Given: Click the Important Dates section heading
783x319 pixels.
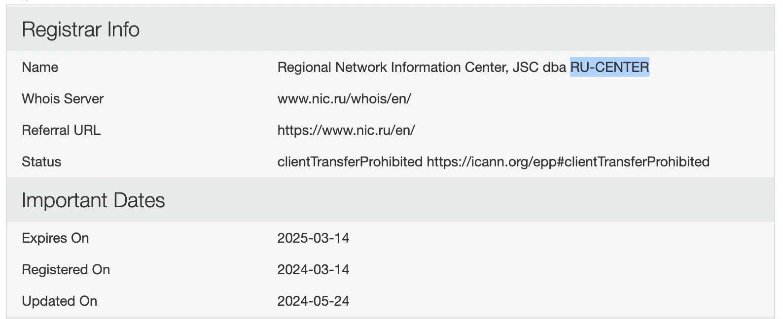Looking at the screenshot, I should pyautogui.click(x=93, y=200).
